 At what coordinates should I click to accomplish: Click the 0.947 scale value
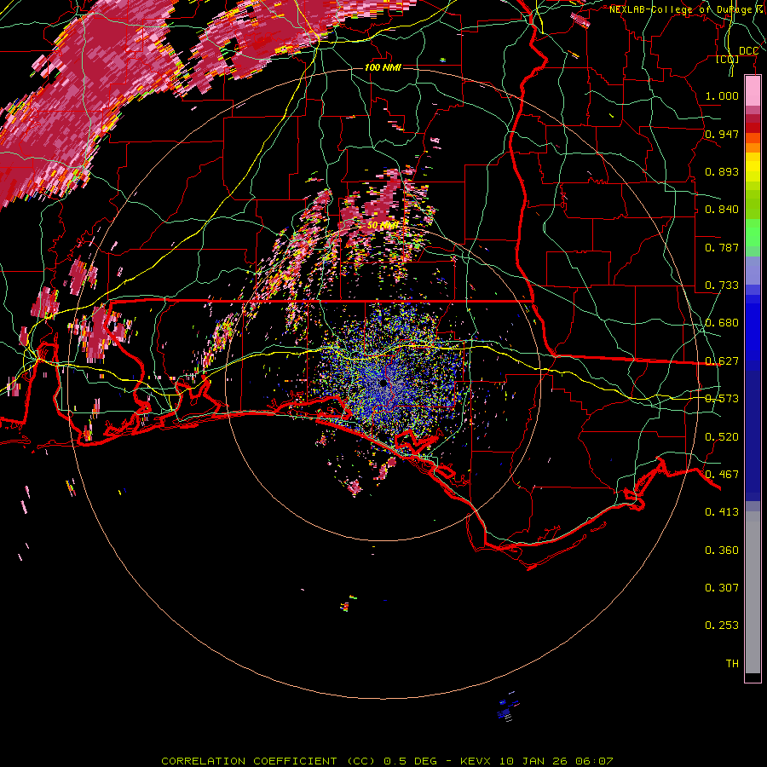click(x=722, y=134)
